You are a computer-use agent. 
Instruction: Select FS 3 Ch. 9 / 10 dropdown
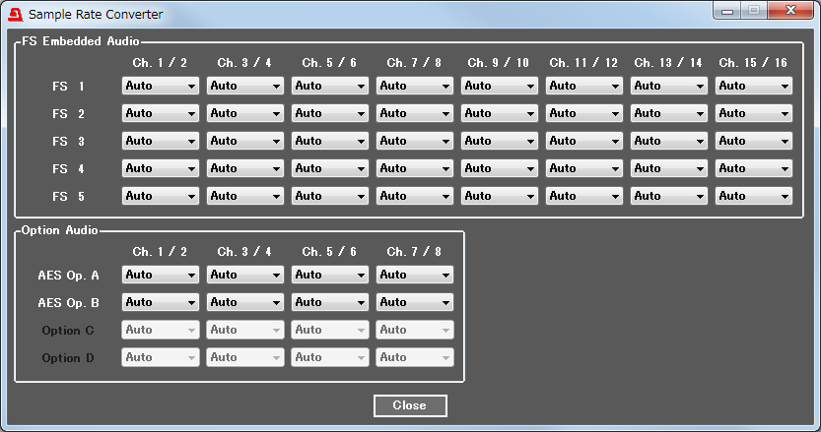[500, 141]
